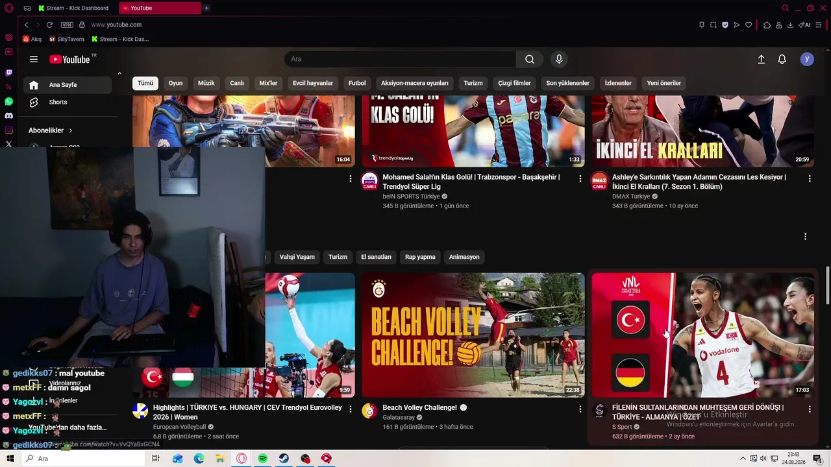Screen dimensions: 831x467
Task: Select the Mix'ler chip
Action: 268,83
